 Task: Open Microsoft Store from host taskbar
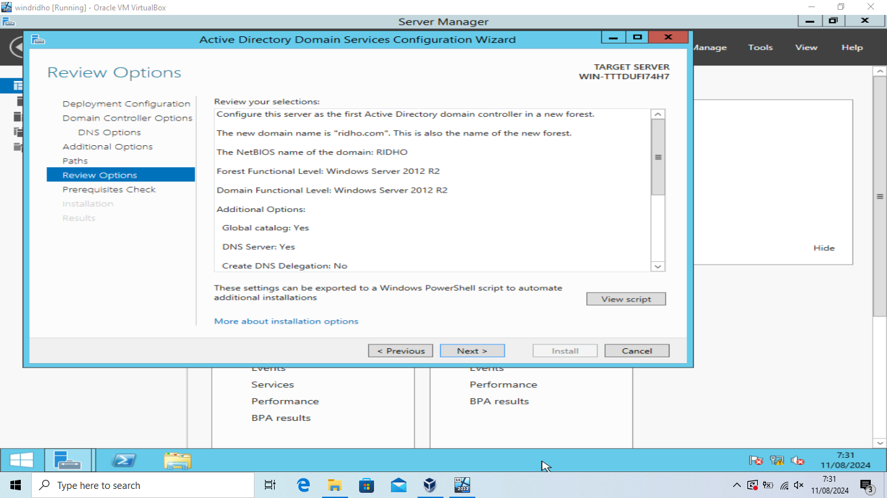pos(366,485)
